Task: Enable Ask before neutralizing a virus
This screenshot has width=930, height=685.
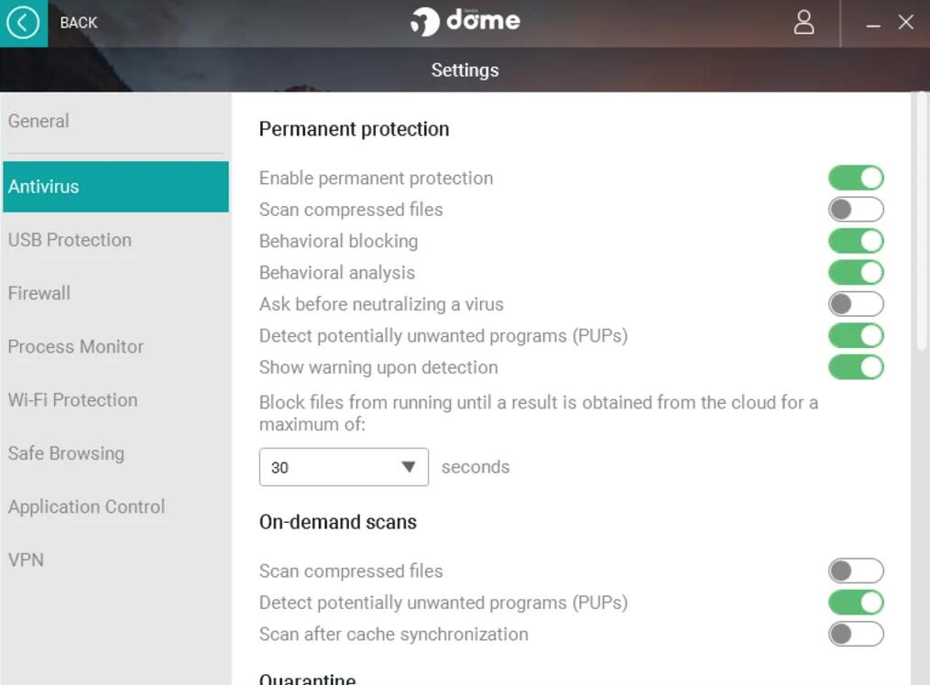Action: 856,304
